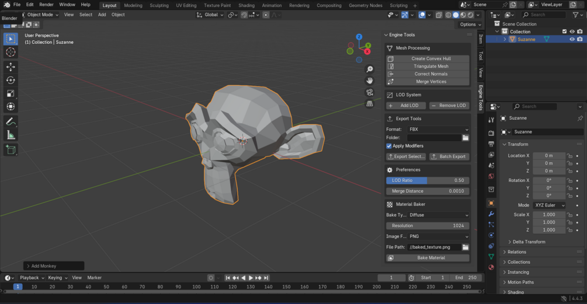Adjust the Merge Distance field

pos(428,191)
